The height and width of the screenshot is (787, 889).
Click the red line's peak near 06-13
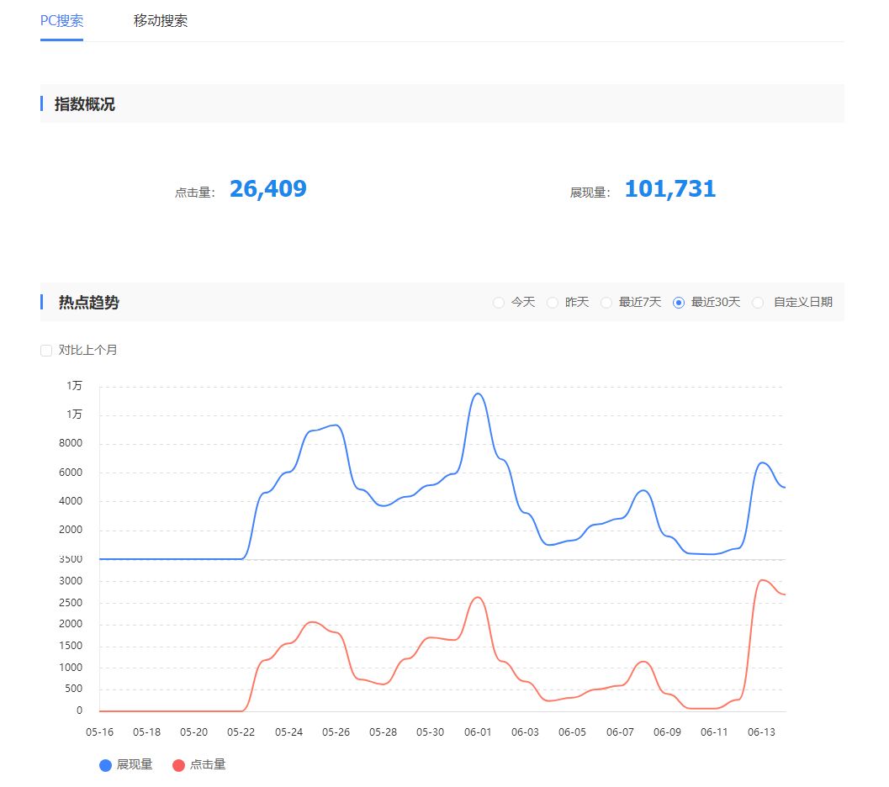(763, 580)
